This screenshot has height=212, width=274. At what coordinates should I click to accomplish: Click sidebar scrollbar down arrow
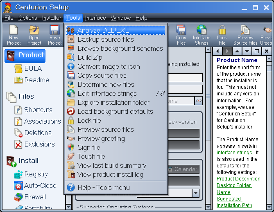[68, 207]
